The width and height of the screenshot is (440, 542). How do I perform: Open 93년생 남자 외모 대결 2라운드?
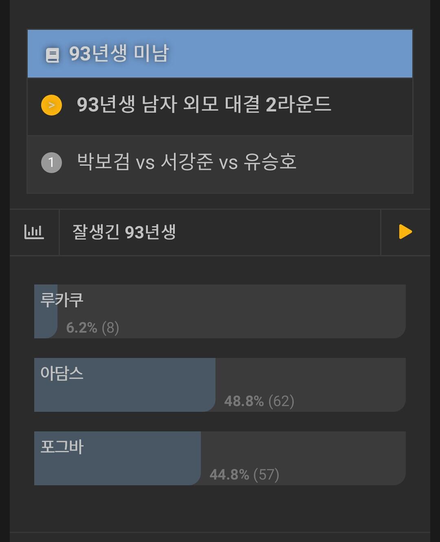204,104
